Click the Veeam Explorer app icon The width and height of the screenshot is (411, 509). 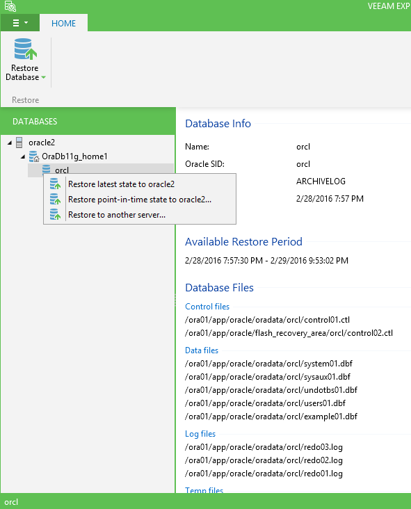(x=10, y=6)
